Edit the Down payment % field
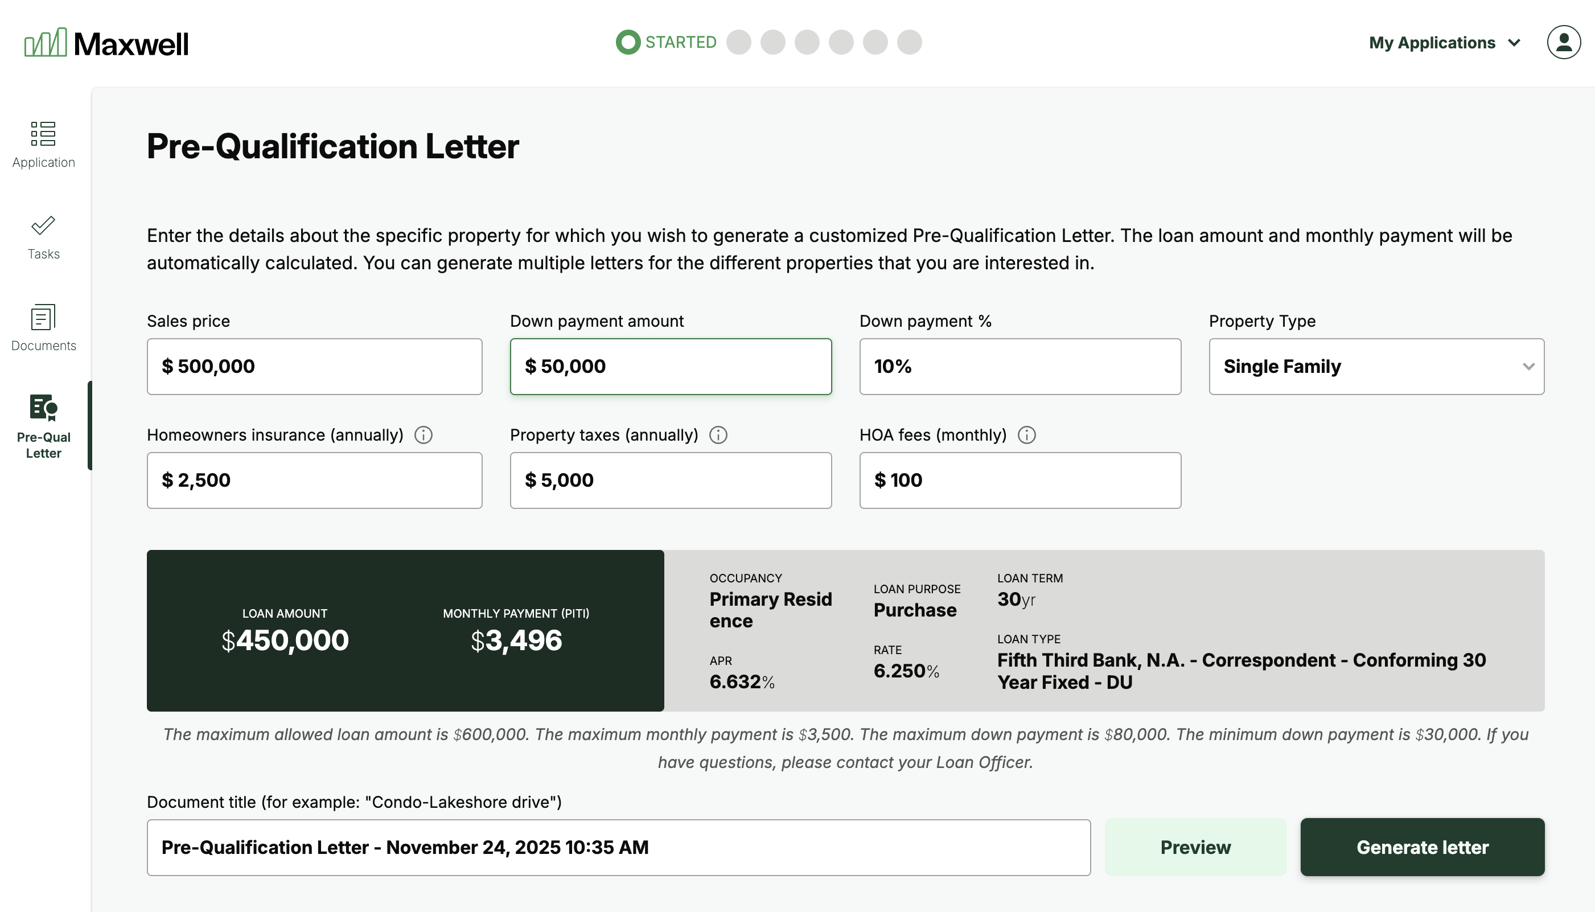 (1020, 367)
